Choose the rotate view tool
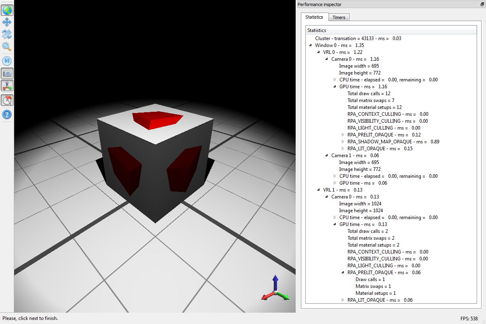 7,34
